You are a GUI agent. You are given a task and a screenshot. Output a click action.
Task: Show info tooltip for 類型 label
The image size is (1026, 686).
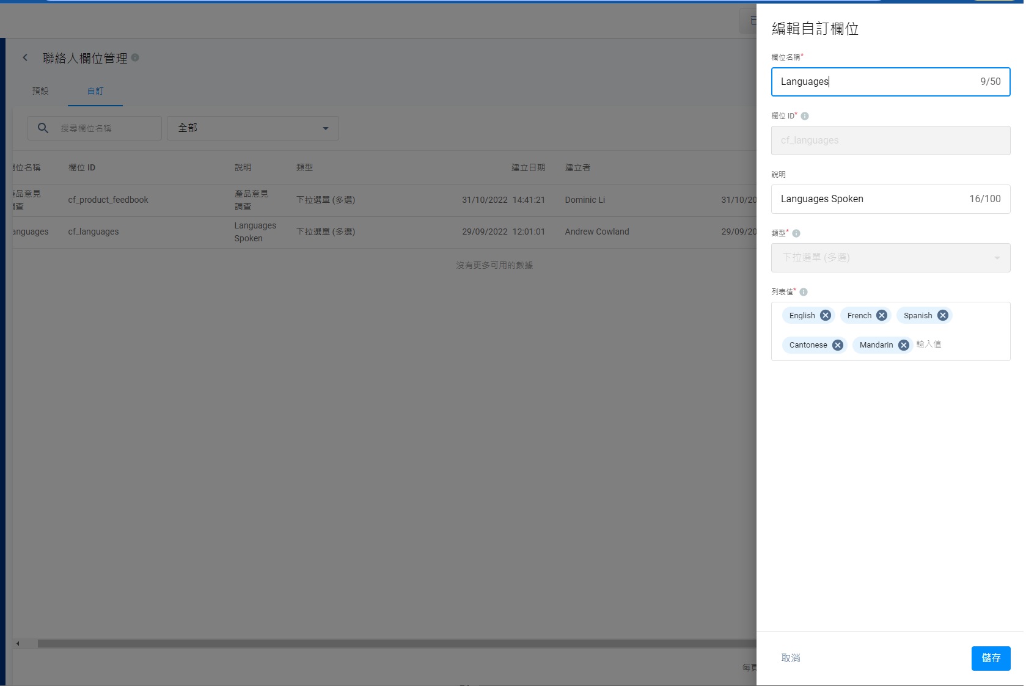(x=796, y=233)
